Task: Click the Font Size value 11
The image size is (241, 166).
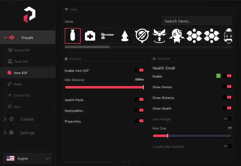Action: [x=230, y=128]
